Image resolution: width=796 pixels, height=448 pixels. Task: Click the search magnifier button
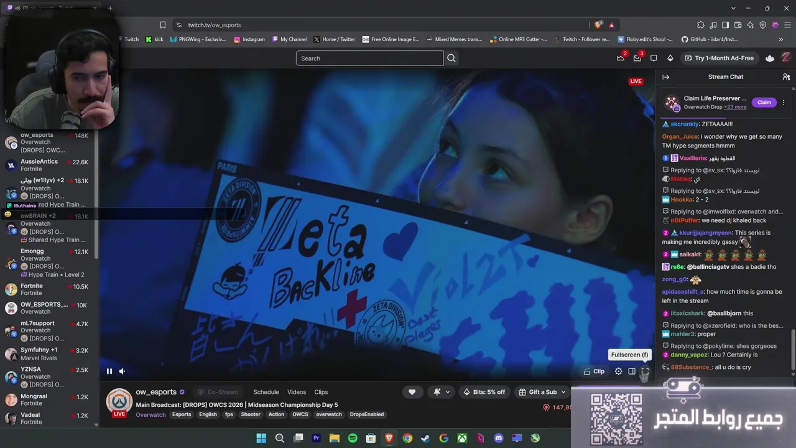451,58
